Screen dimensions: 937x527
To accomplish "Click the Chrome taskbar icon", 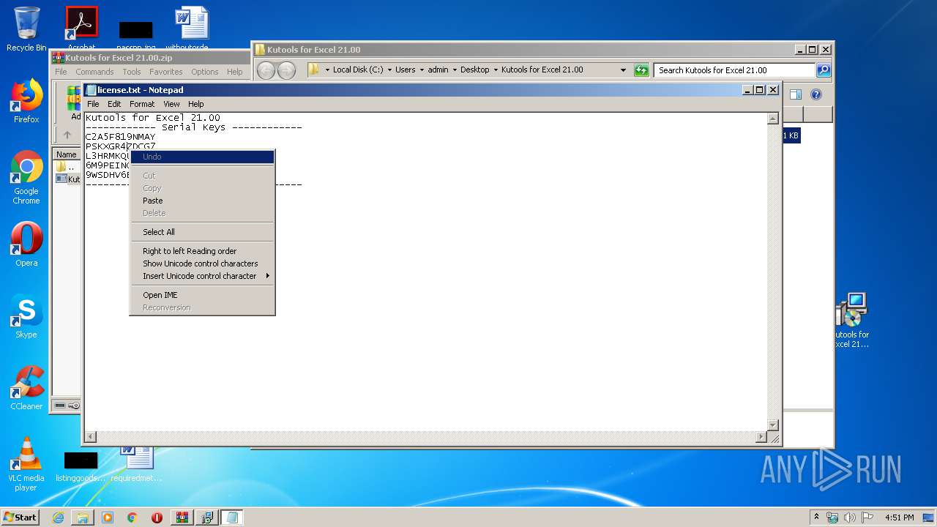I will tap(132, 517).
